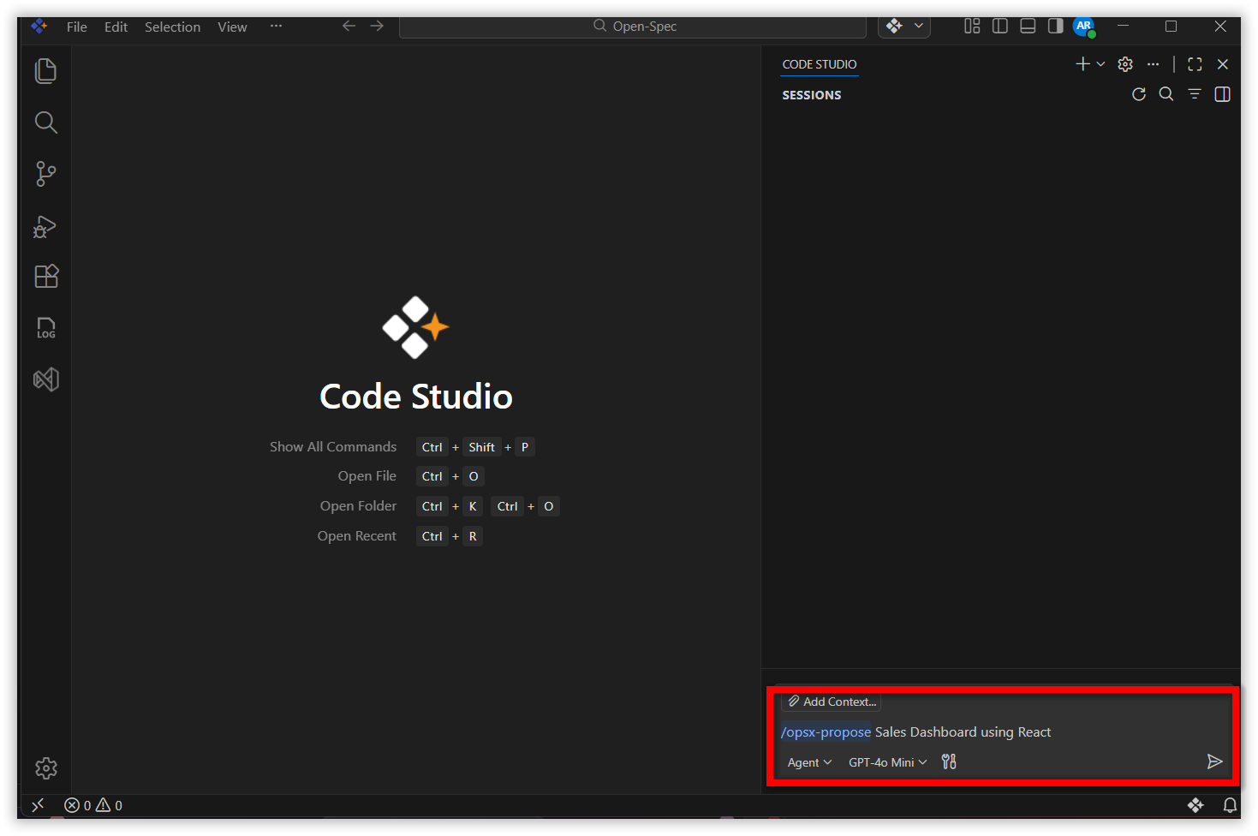Click the Show All Commands label
1258x836 pixels.
pyautogui.click(x=333, y=447)
